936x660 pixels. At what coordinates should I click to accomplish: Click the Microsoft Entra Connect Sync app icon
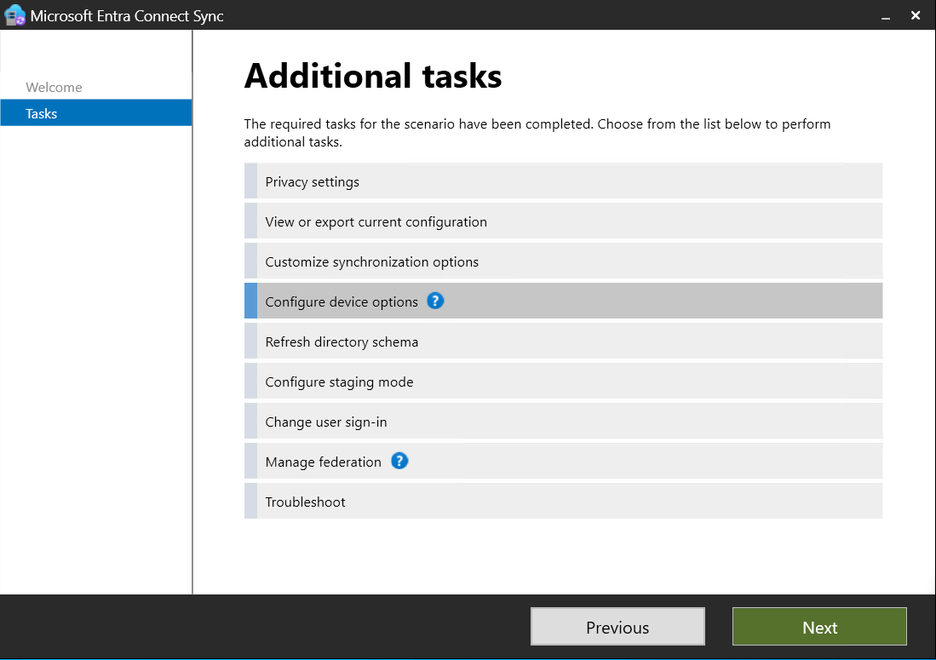14,15
